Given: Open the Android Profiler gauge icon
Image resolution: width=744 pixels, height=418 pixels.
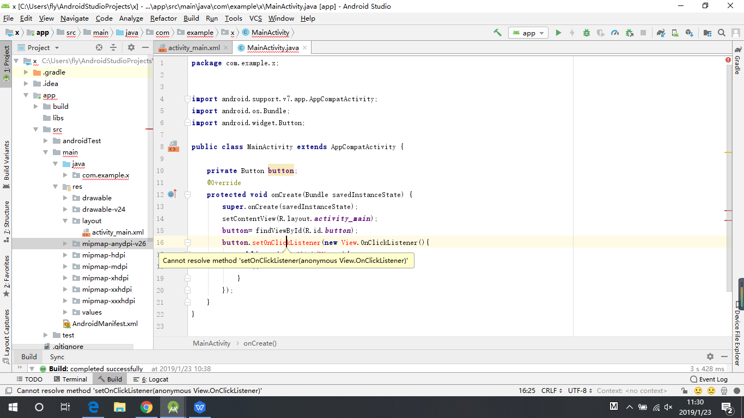Looking at the screenshot, I should [x=615, y=33].
